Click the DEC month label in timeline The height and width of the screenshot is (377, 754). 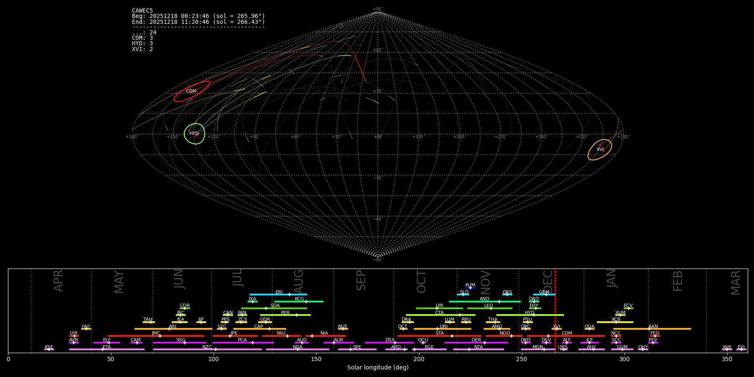[548, 281]
